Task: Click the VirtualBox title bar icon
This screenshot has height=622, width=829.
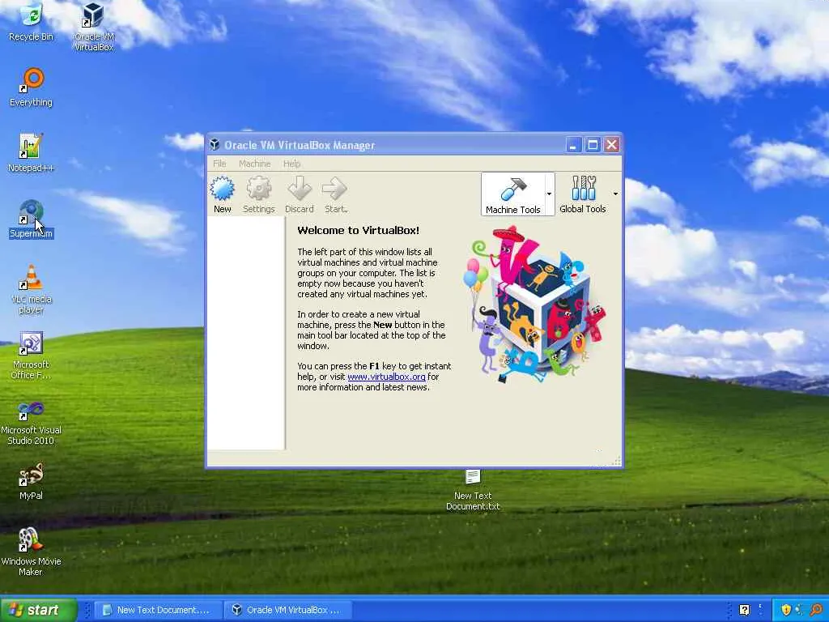Action: (215, 144)
